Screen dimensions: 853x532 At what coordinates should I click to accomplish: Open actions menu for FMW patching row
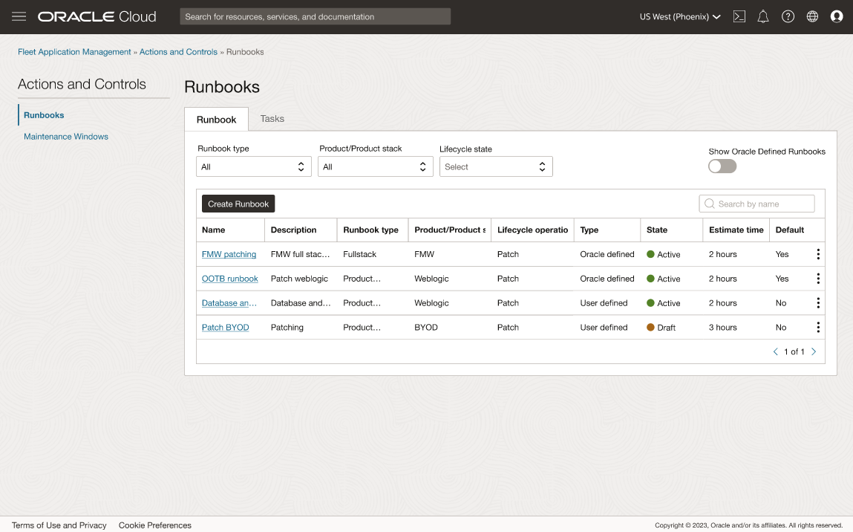817,254
